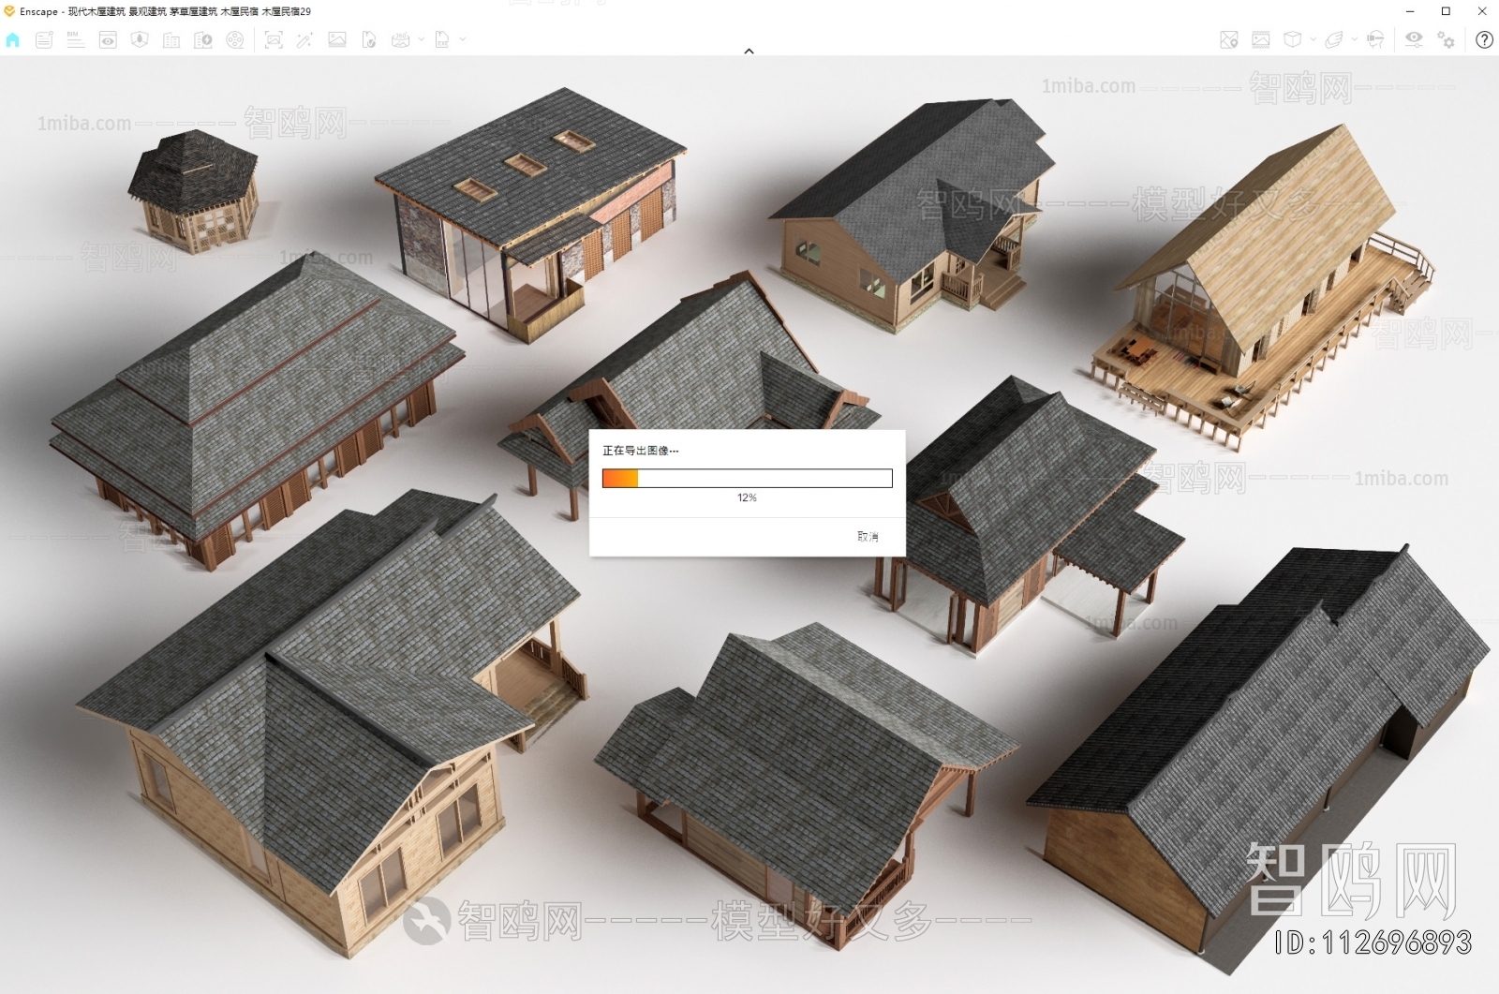
Task: Click the magic wand pencil icon
Action: [x=304, y=39]
